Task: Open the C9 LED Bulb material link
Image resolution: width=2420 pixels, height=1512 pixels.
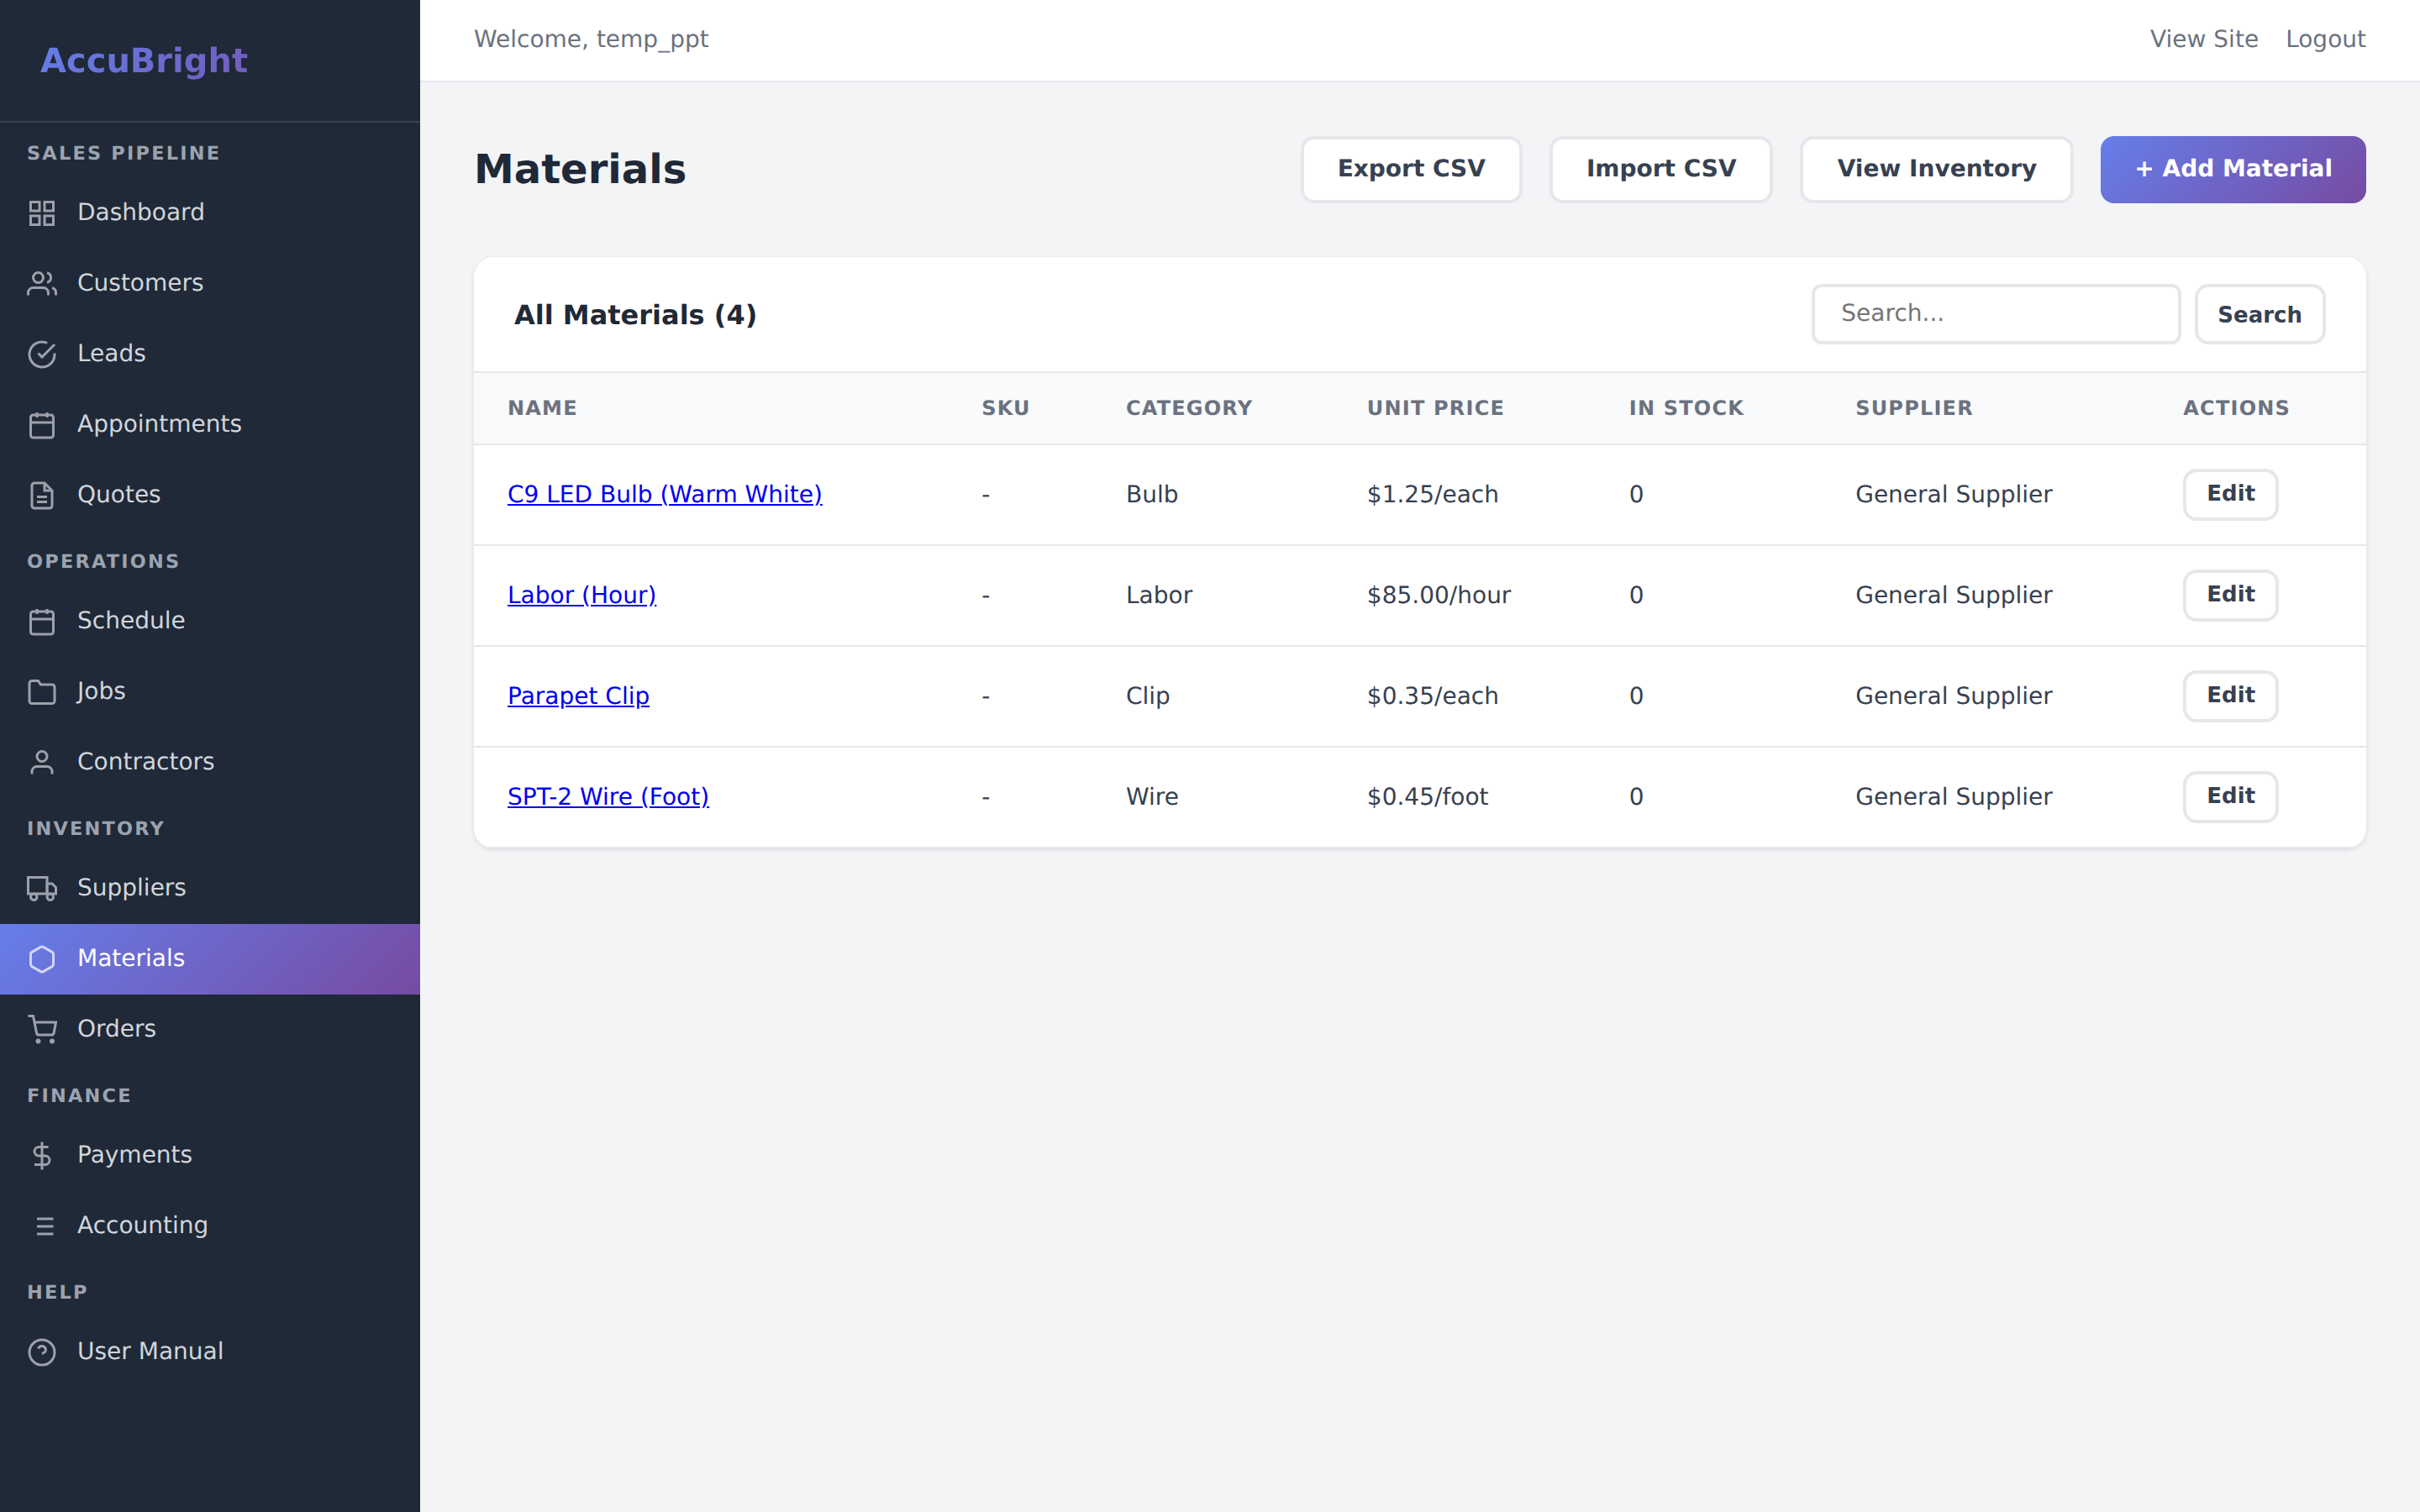Action: (x=664, y=494)
